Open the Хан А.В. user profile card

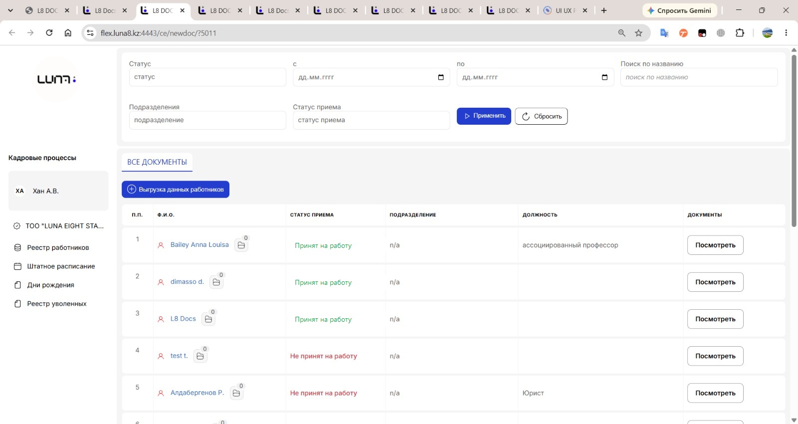[58, 191]
